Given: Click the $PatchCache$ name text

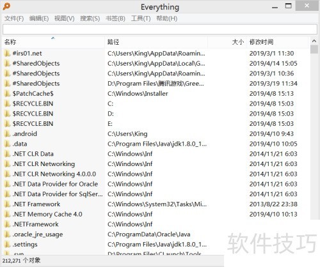Looking at the screenshot, I should click(33, 93).
